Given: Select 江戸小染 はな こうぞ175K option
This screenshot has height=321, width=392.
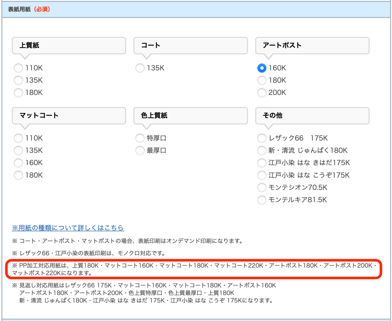Looking at the screenshot, I should 262,175.
